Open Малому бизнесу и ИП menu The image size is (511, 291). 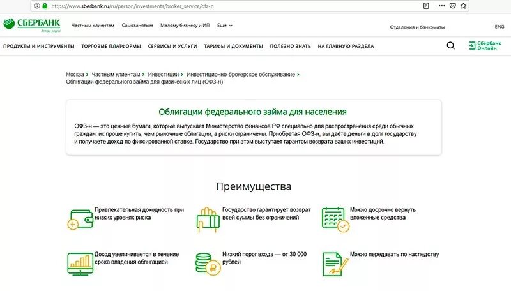coord(185,26)
